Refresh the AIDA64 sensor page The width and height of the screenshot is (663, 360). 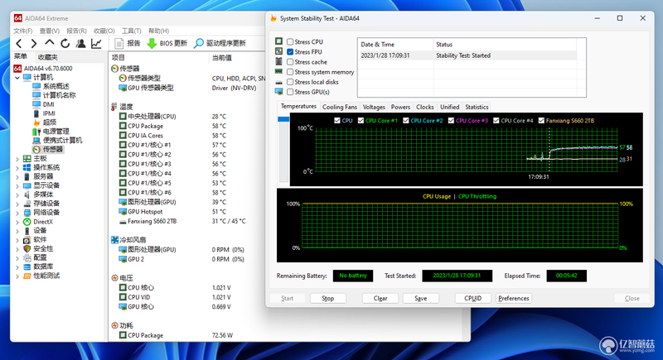[x=65, y=43]
